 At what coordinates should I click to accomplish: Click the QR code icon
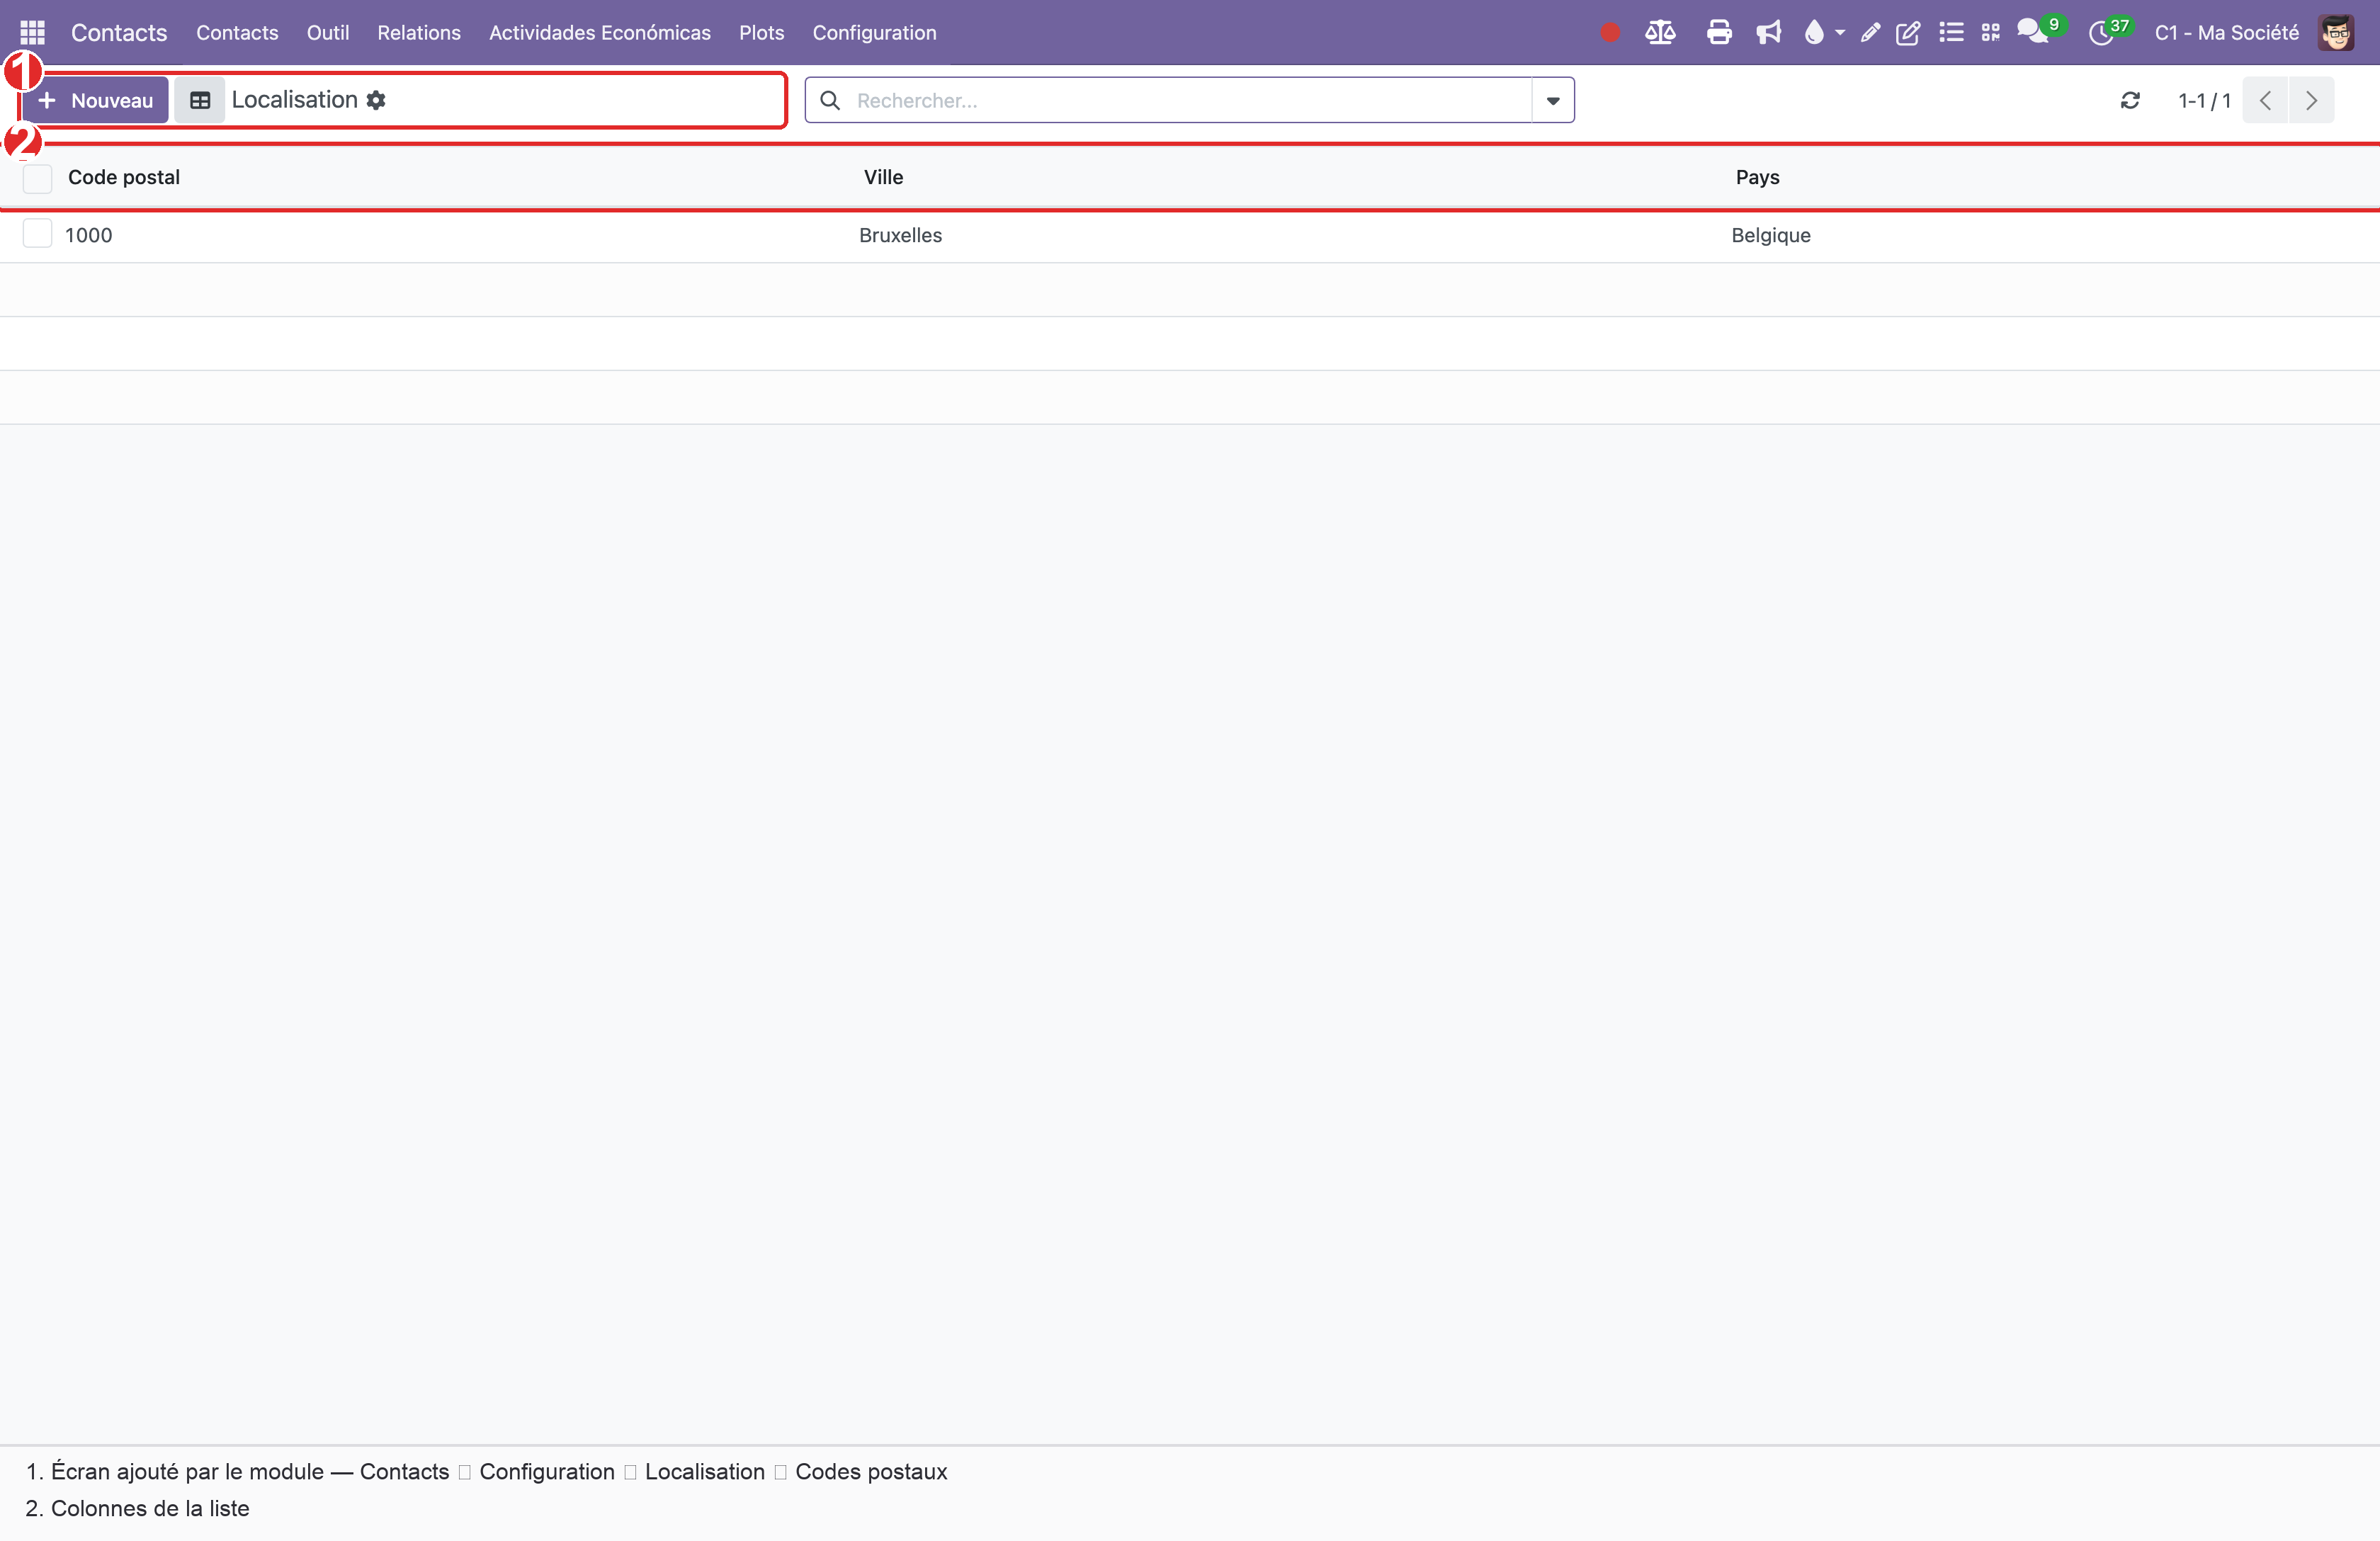(1991, 33)
